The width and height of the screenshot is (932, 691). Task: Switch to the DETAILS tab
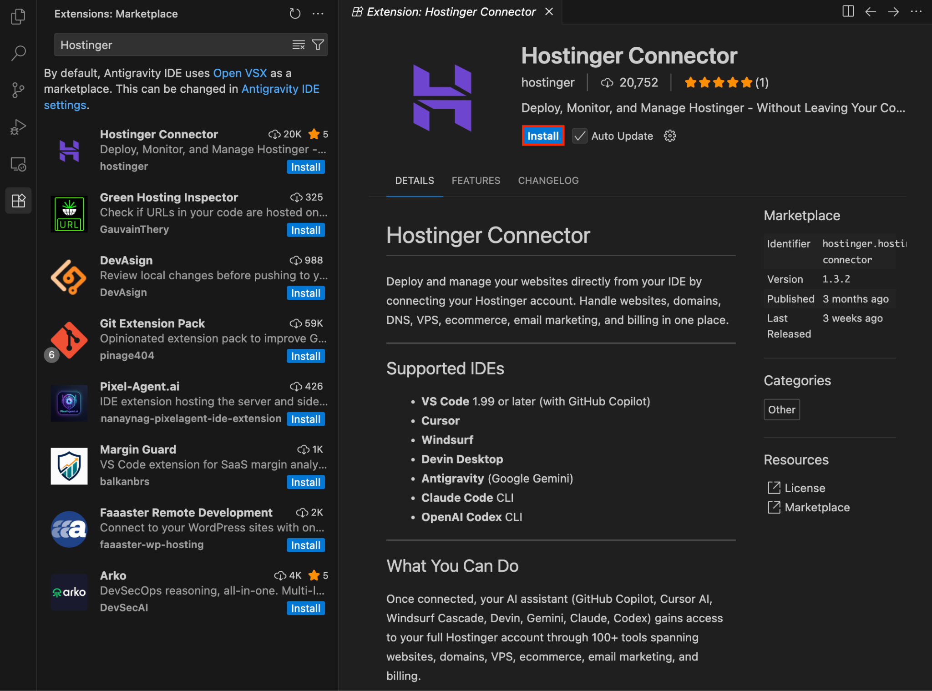coord(415,181)
